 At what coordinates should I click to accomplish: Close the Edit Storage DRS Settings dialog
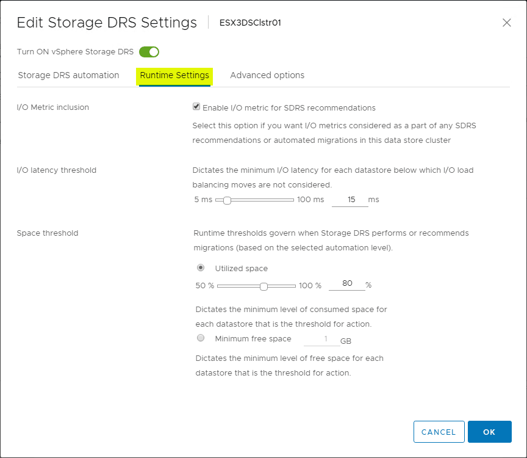tap(506, 23)
